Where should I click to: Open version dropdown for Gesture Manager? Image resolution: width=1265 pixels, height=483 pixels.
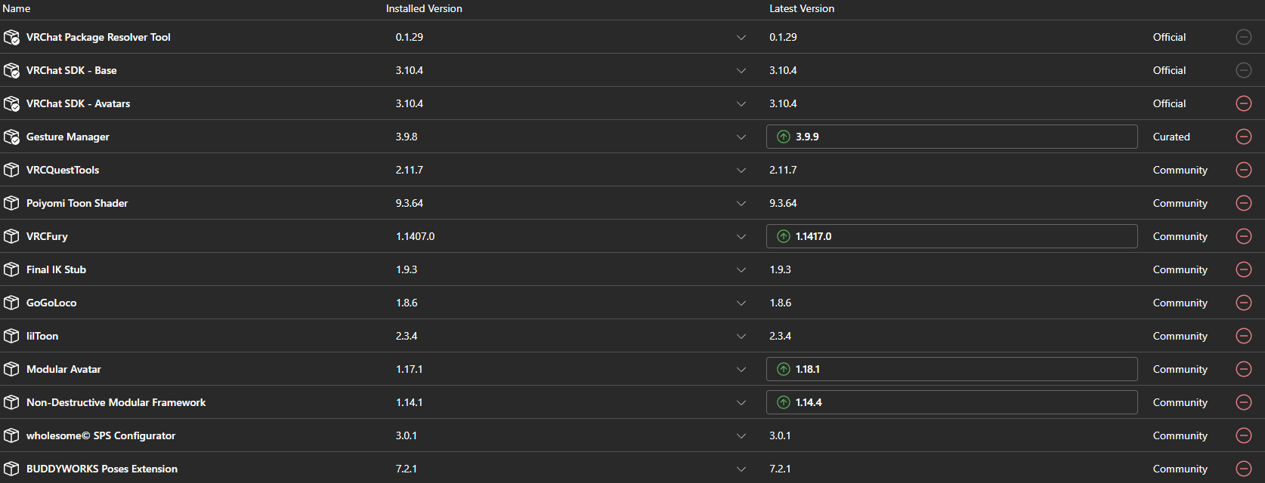(x=741, y=137)
